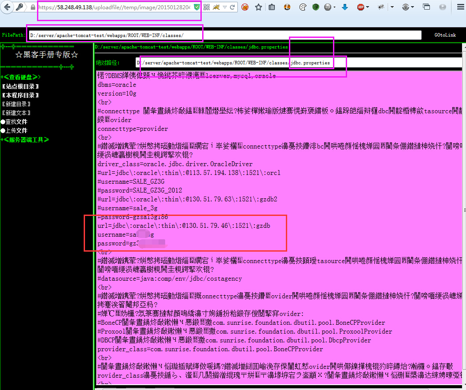
Task: Open the cookie extension icon
Action: pyautogui.click(x=303, y=7)
